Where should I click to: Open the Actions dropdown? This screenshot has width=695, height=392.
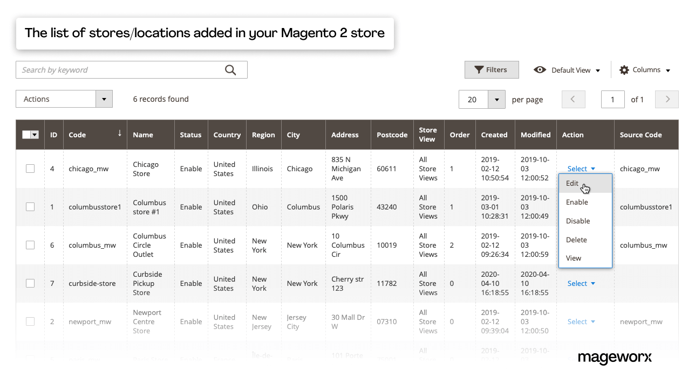click(x=104, y=99)
